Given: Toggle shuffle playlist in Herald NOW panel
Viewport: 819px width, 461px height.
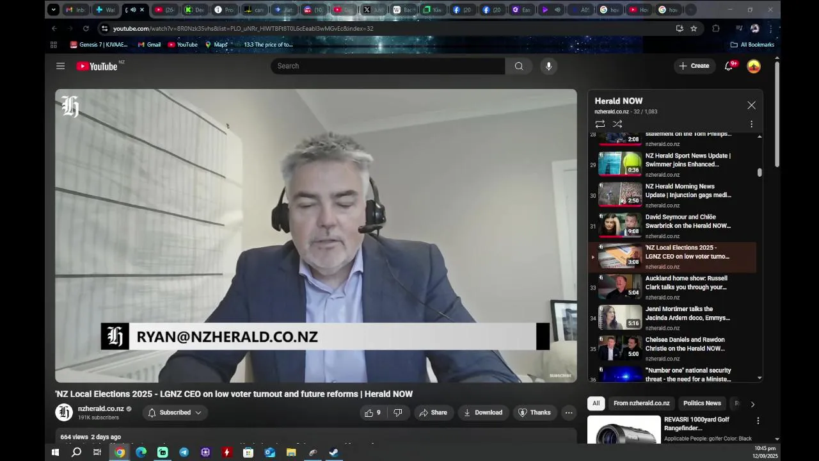Looking at the screenshot, I should pyautogui.click(x=617, y=124).
